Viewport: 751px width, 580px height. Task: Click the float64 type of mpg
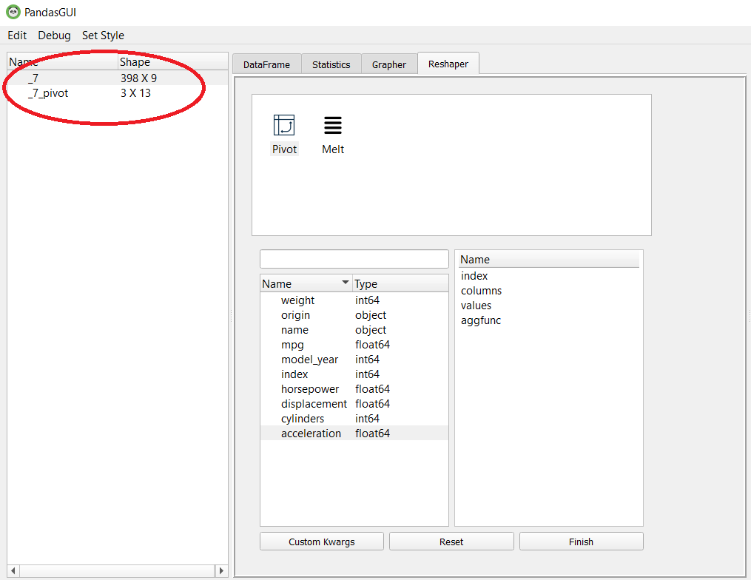point(373,345)
